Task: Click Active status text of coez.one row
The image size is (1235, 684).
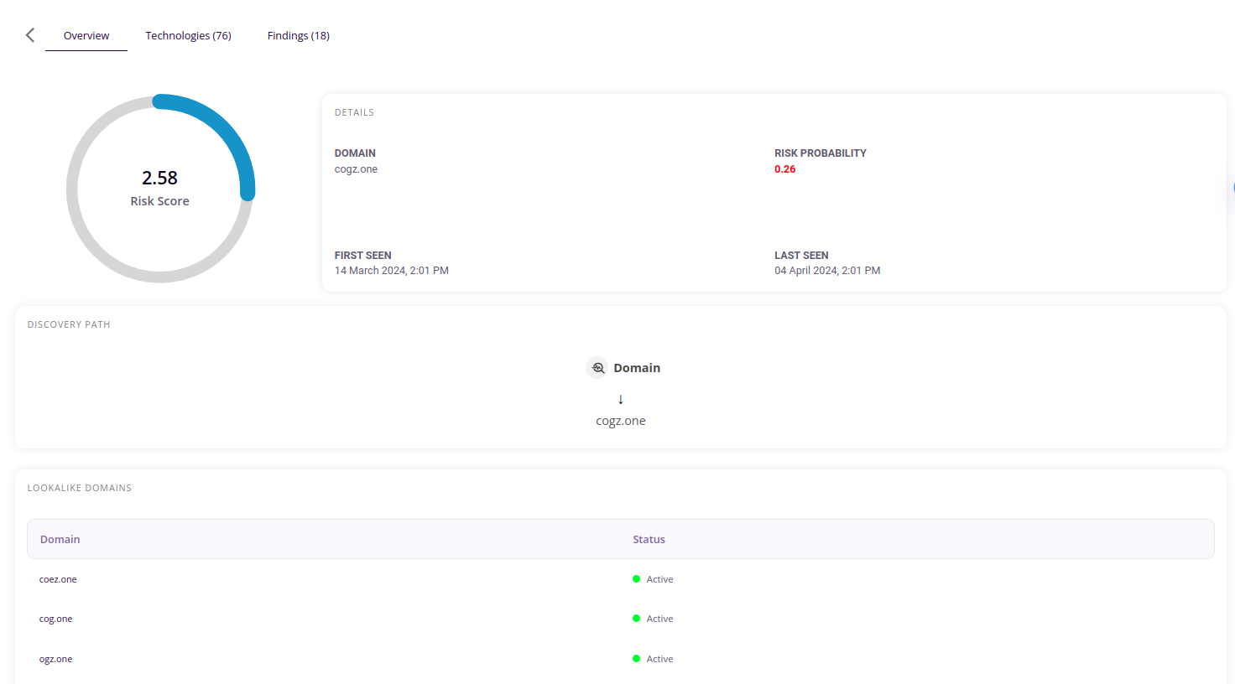Action: [659, 579]
